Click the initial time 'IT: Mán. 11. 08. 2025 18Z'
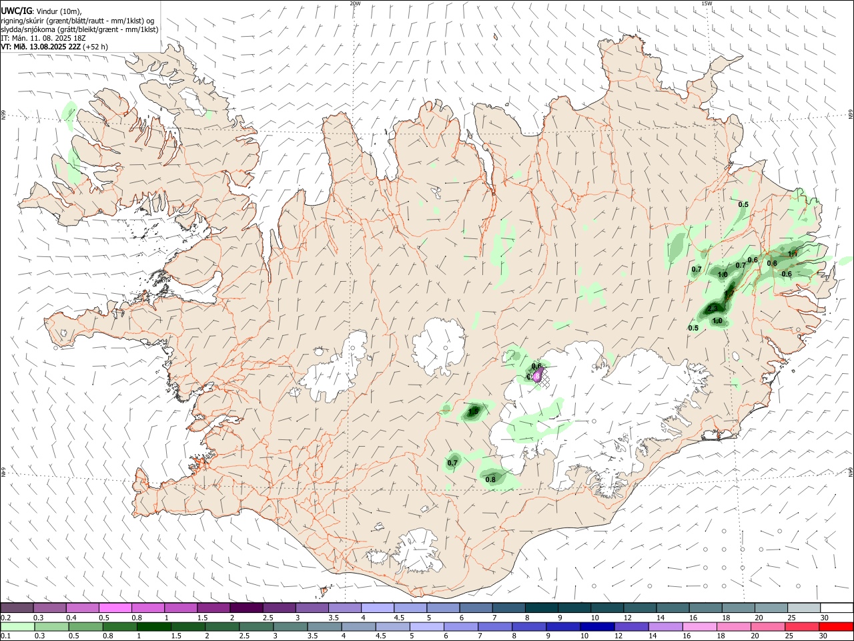The height and width of the screenshot is (641, 854). pos(43,38)
